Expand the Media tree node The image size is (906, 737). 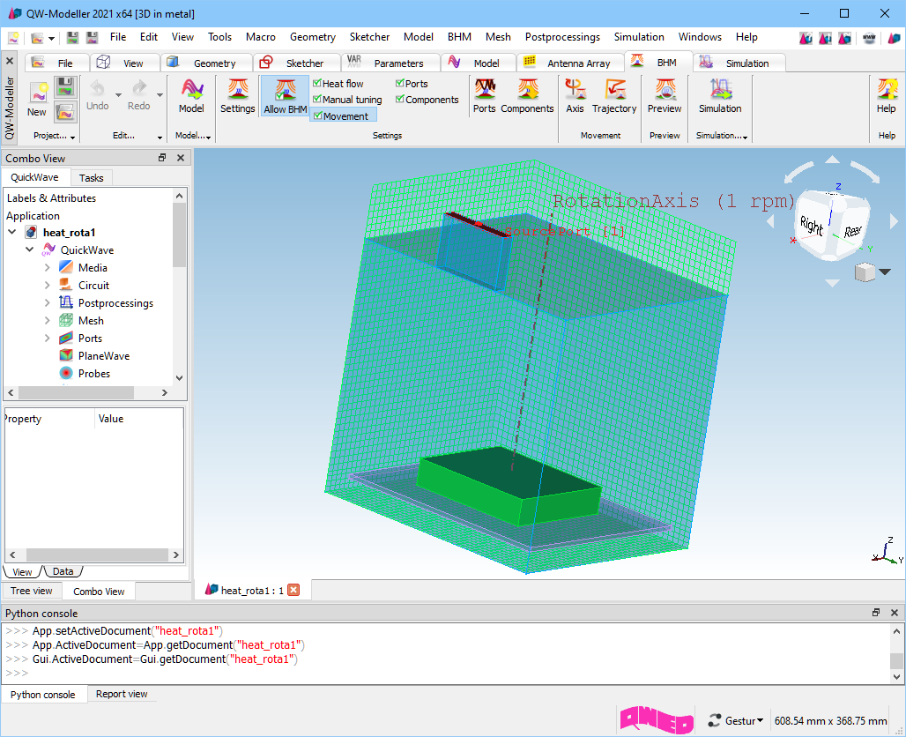point(48,267)
